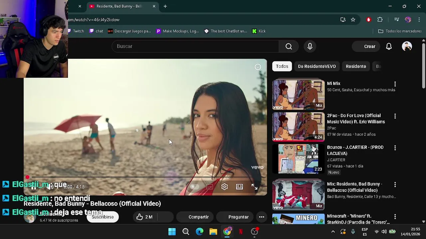Open the player settings gear
The image size is (426, 239).
pos(224,187)
